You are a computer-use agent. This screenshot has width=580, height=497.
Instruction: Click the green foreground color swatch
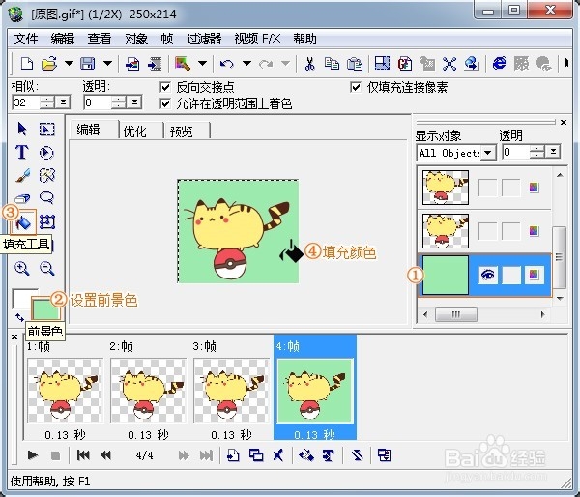46,308
